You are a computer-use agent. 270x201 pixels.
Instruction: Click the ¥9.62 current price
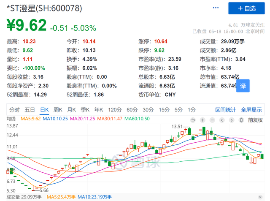click(27, 25)
